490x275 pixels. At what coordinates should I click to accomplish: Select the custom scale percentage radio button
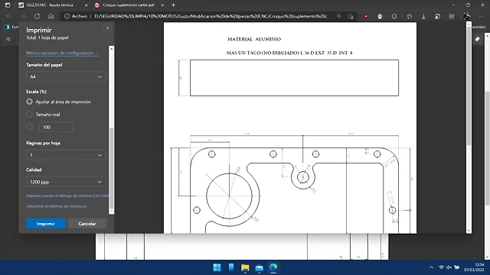click(29, 127)
